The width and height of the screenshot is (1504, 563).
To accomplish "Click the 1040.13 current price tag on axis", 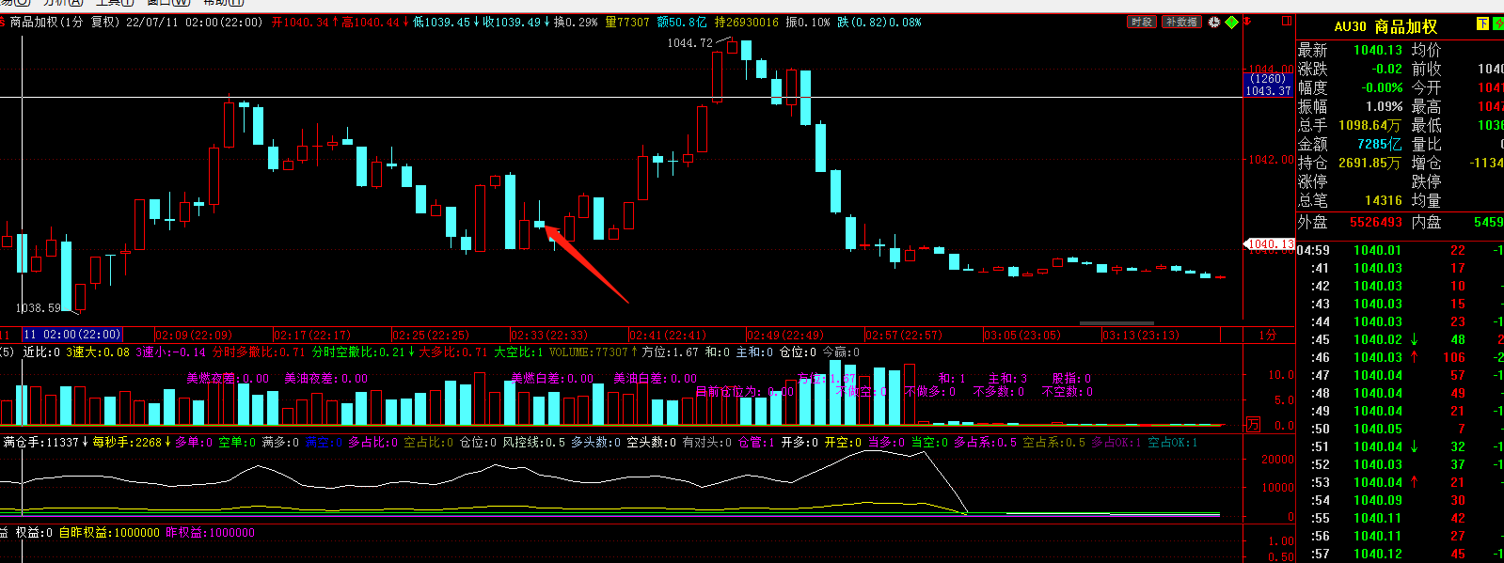I will [x=1270, y=244].
